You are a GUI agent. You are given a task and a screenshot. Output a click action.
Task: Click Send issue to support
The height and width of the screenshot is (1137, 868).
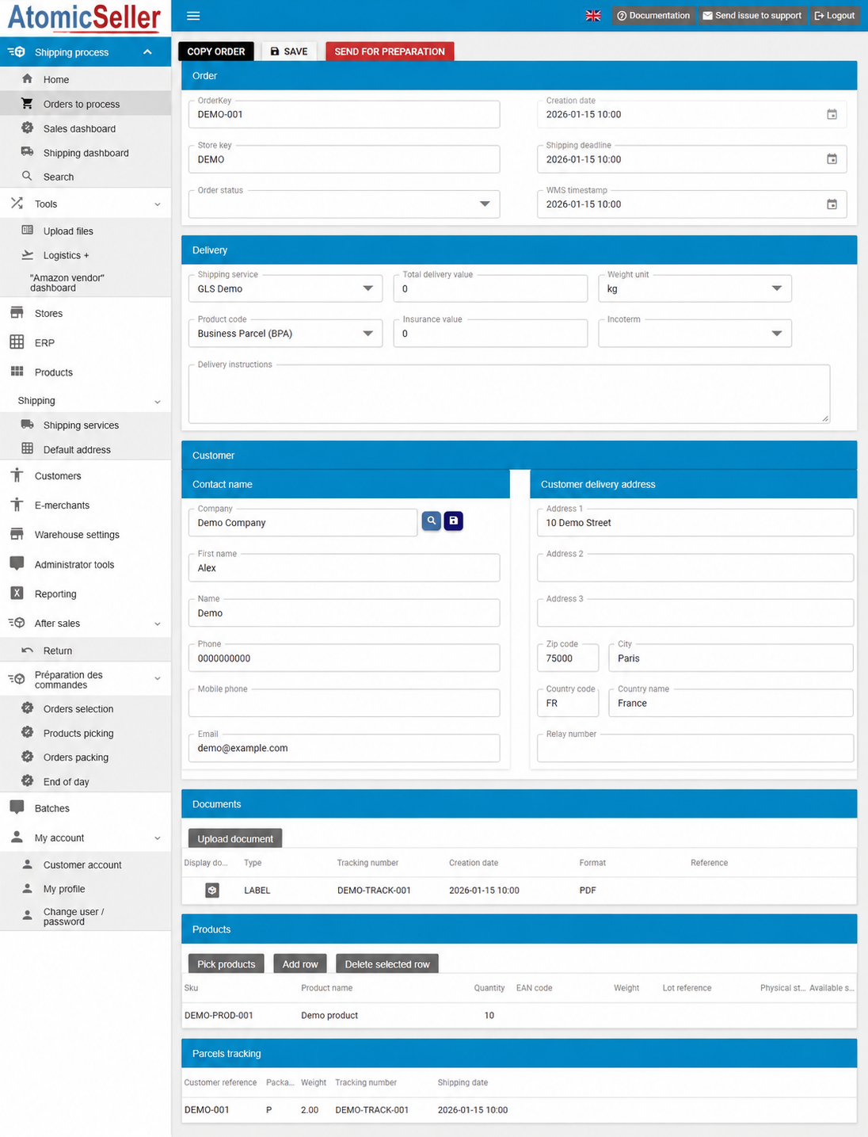(x=752, y=16)
